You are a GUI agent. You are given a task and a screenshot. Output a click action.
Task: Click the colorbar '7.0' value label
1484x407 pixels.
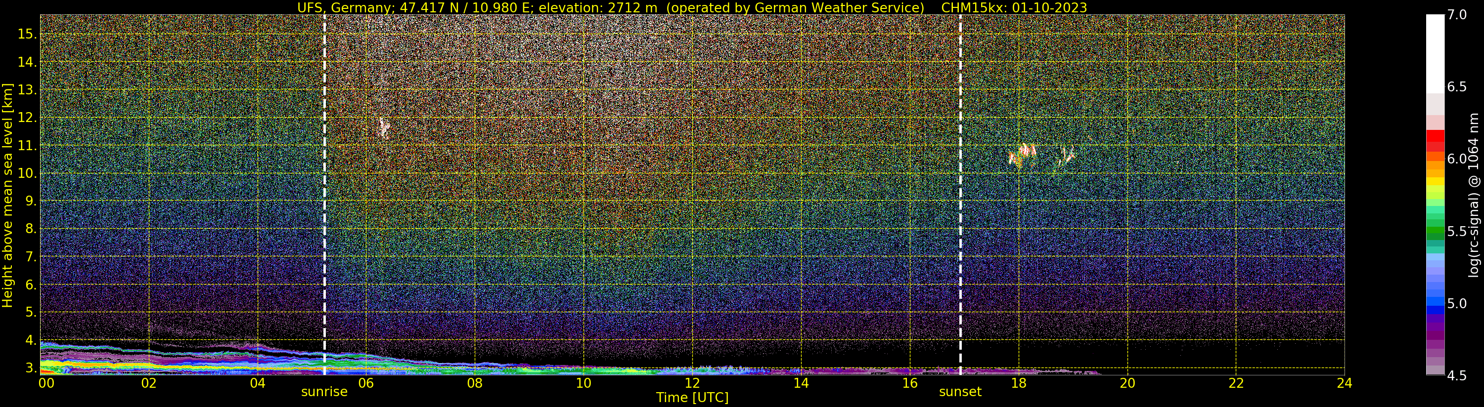coord(1457,14)
